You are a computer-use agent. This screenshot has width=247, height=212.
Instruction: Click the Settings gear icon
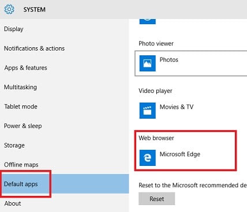coord(9,9)
